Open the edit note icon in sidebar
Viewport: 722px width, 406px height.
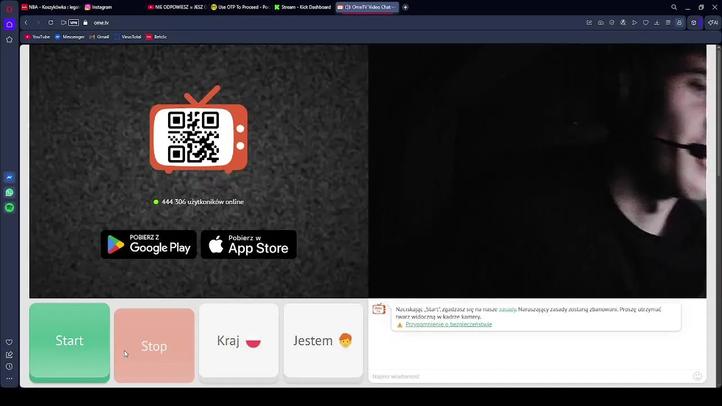9,355
